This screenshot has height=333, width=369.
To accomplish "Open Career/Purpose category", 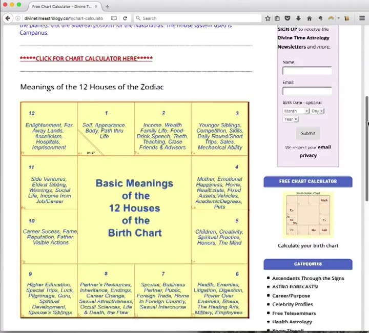I will (291, 296).
